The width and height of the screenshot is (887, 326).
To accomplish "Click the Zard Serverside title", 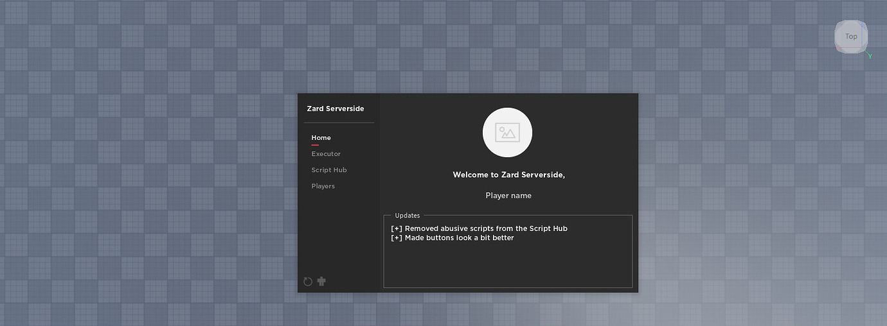I will (335, 108).
